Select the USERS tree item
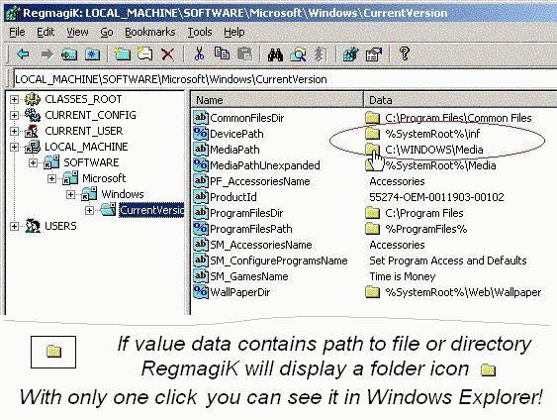The image size is (557, 420). tap(60, 226)
